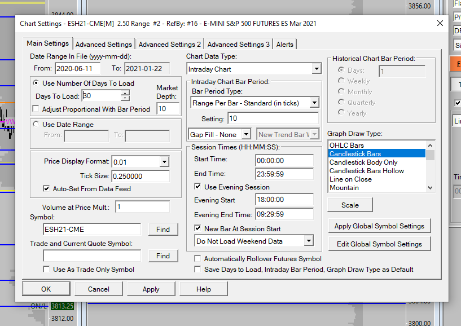Open the Price Display Format dropdown

[x=164, y=162]
